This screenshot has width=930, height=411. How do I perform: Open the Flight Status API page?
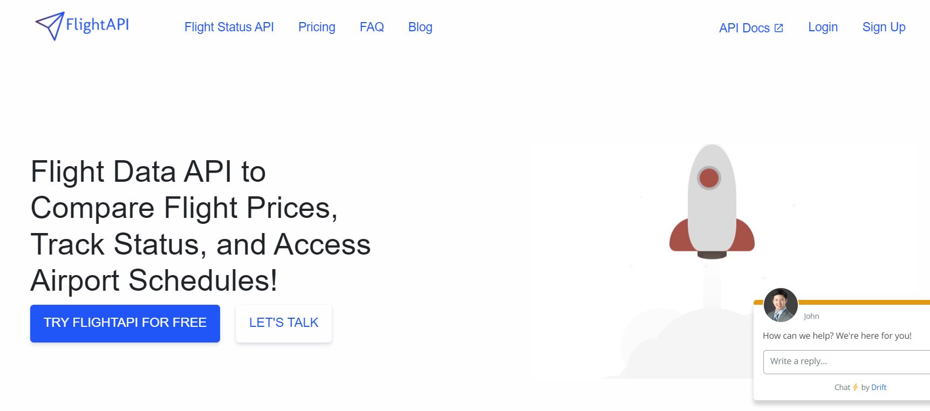click(229, 27)
